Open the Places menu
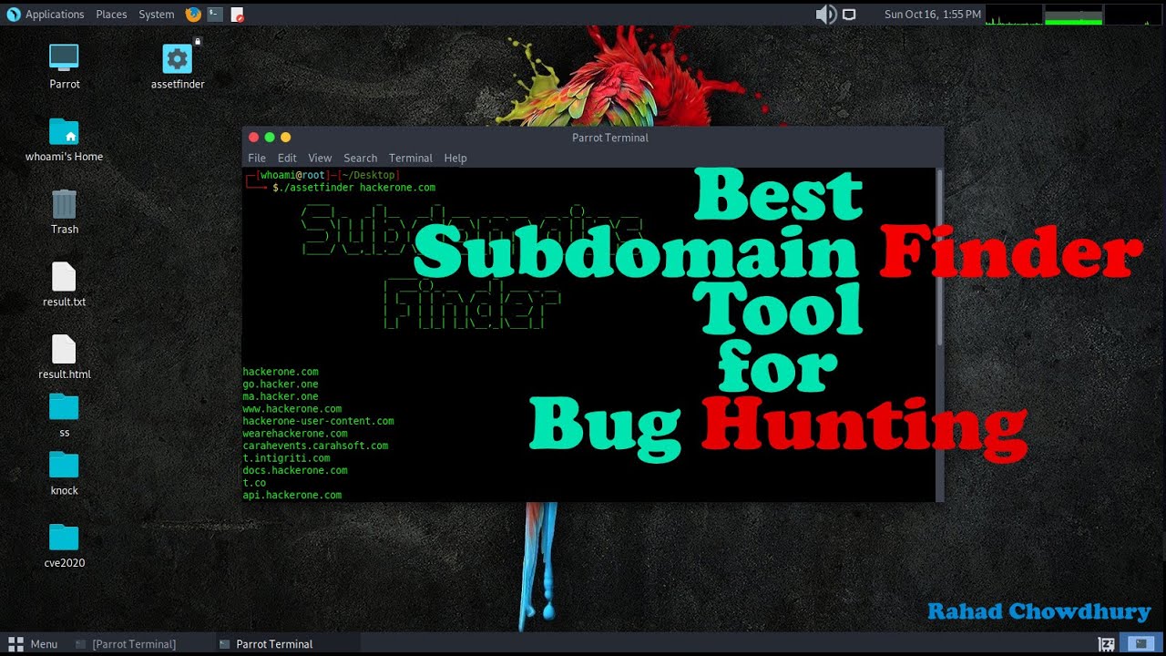1166x656 pixels. 111,14
